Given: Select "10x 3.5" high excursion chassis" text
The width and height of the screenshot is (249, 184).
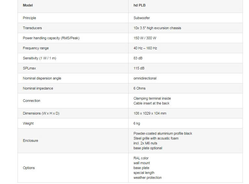Looking at the screenshot, I should (157, 28).
